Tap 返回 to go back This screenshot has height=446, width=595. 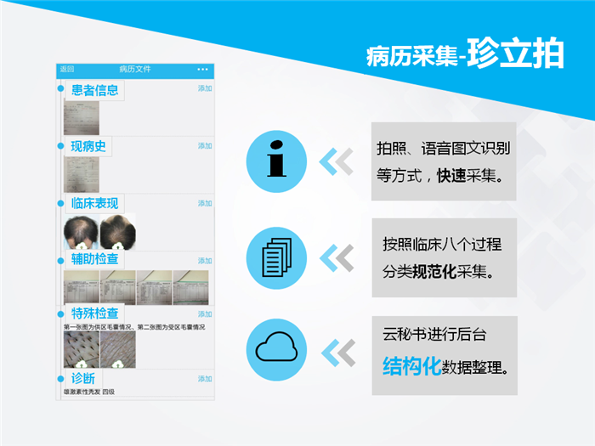pos(66,69)
